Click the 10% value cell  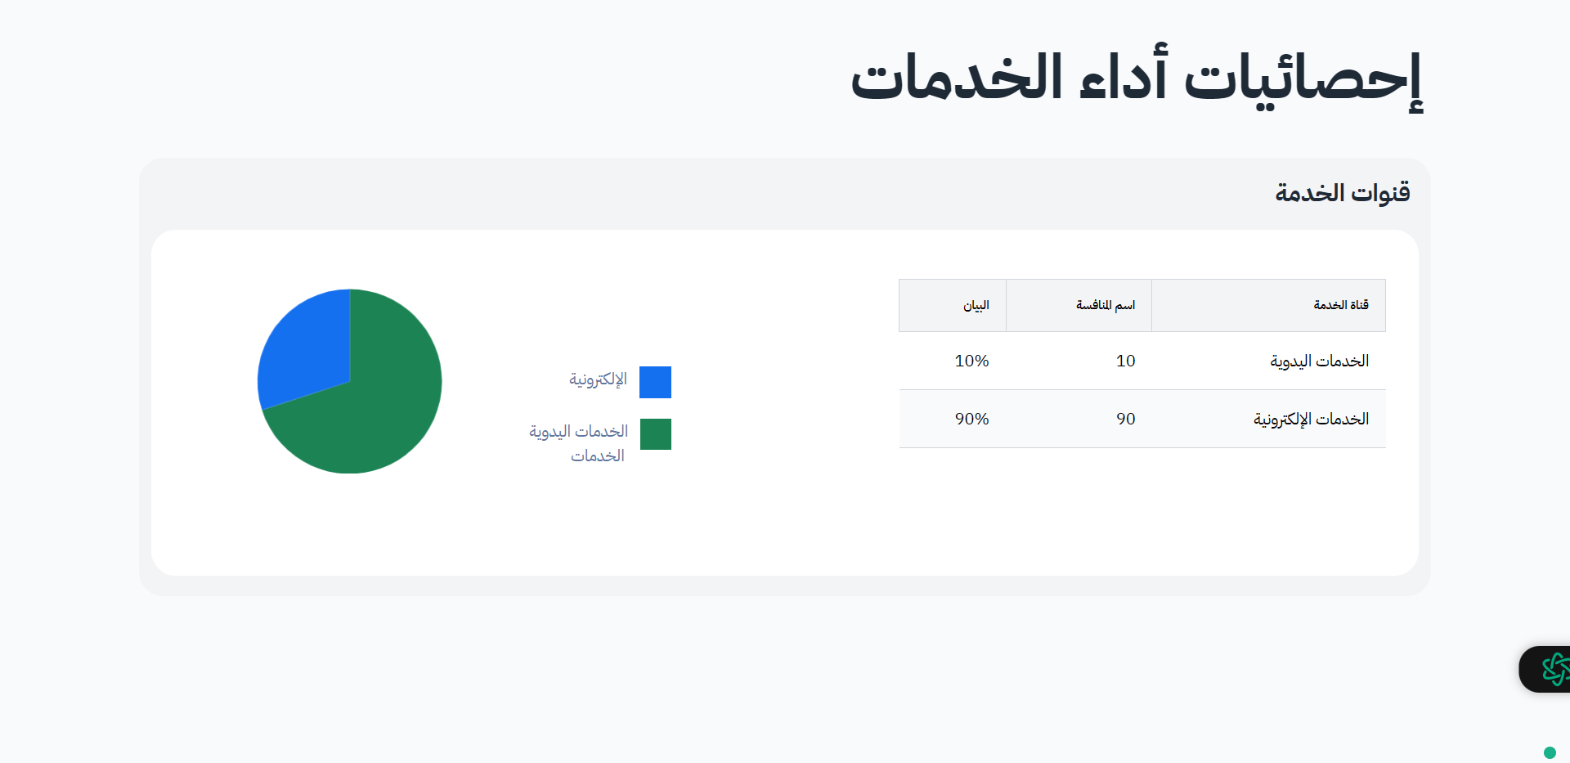pyautogui.click(x=971, y=361)
